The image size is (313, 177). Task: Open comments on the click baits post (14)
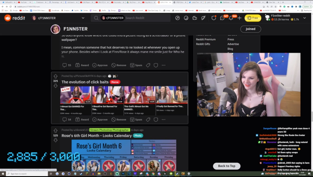pos(67,119)
